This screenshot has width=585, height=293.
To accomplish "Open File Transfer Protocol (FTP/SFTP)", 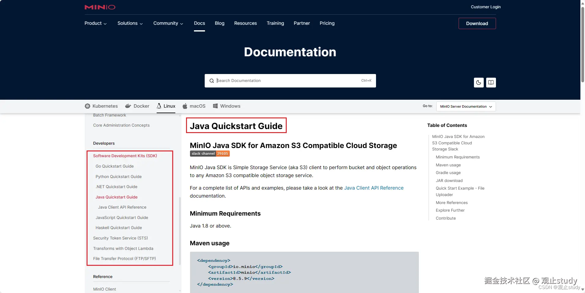I will [124, 259].
